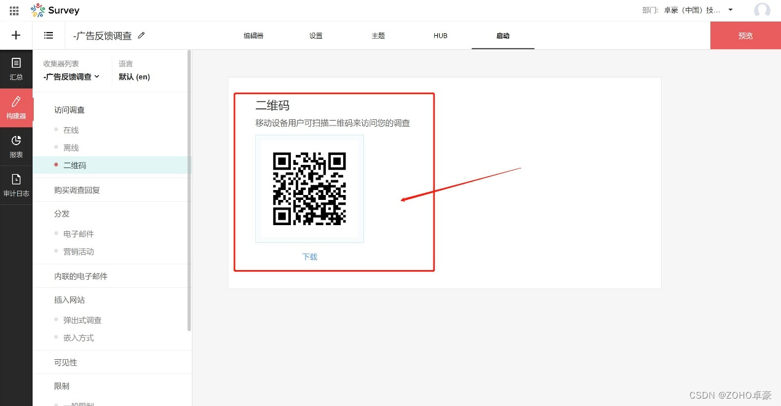Open 购买调查回复 section
Image resolution: width=781 pixels, height=406 pixels.
coord(77,191)
